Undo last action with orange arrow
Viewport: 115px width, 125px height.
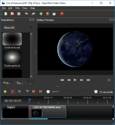coord(27,14)
